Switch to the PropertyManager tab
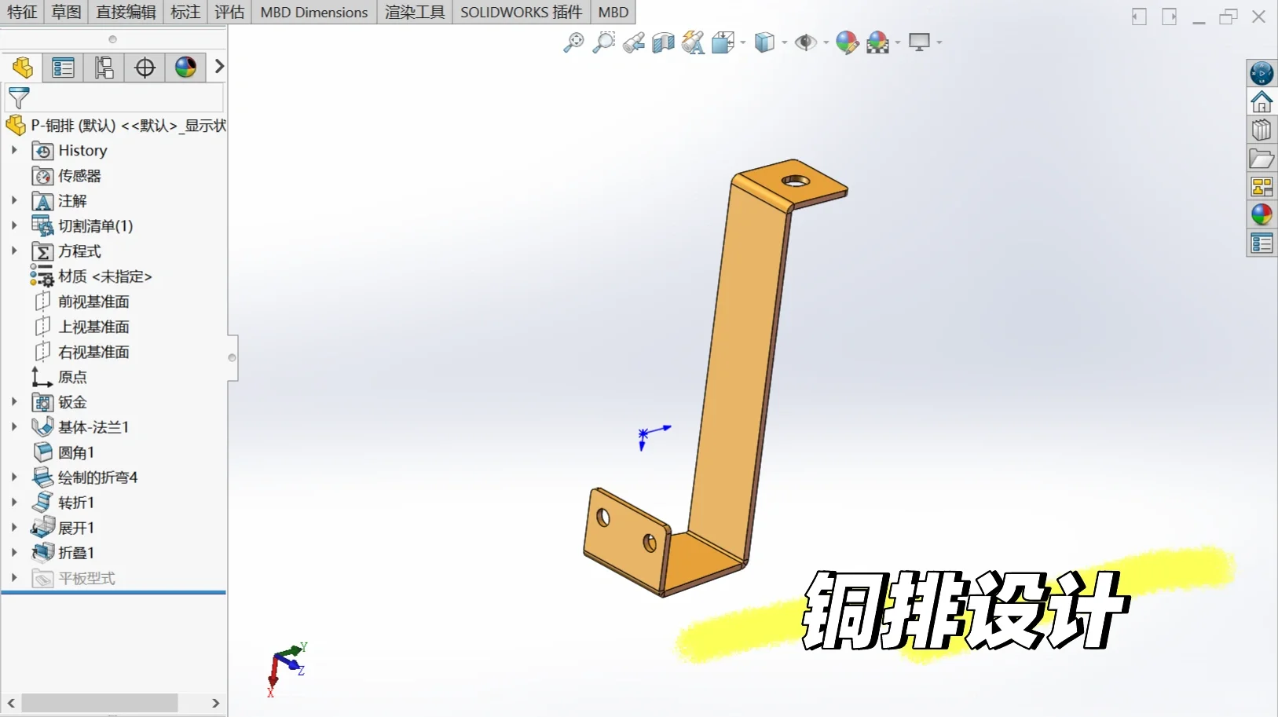Screen dimensions: 1278x717 click(63, 68)
